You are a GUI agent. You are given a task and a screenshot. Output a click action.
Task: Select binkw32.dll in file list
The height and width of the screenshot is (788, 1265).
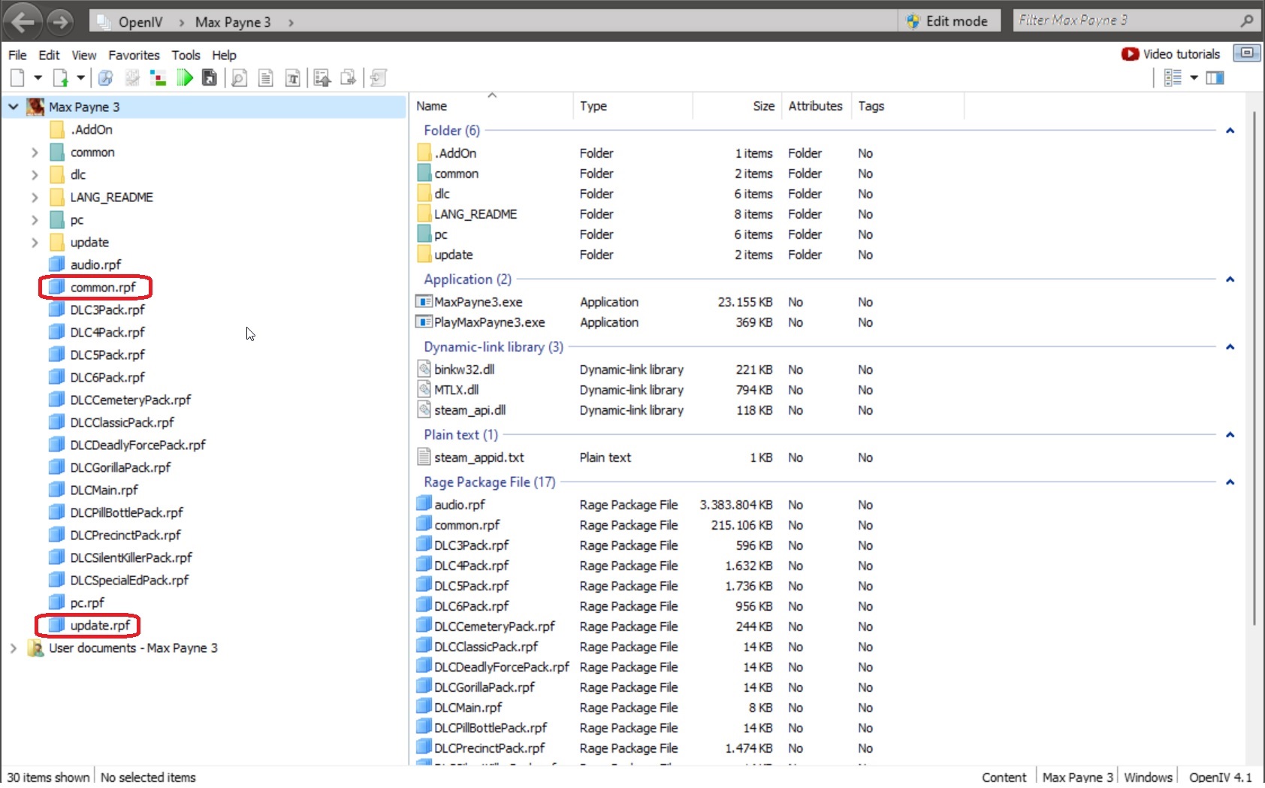tap(464, 370)
